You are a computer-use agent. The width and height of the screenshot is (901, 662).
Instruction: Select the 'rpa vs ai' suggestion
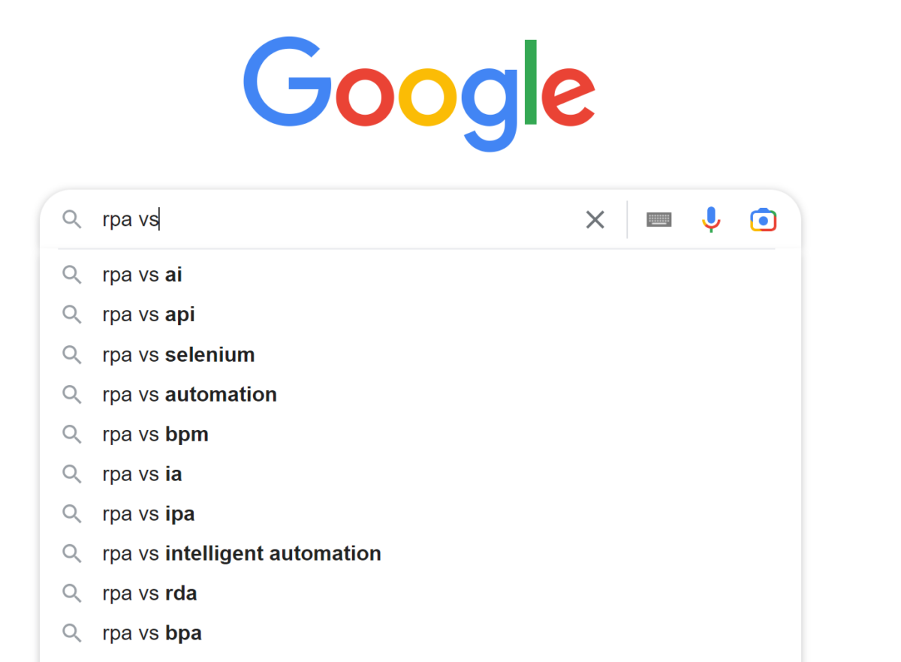pos(143,275)
